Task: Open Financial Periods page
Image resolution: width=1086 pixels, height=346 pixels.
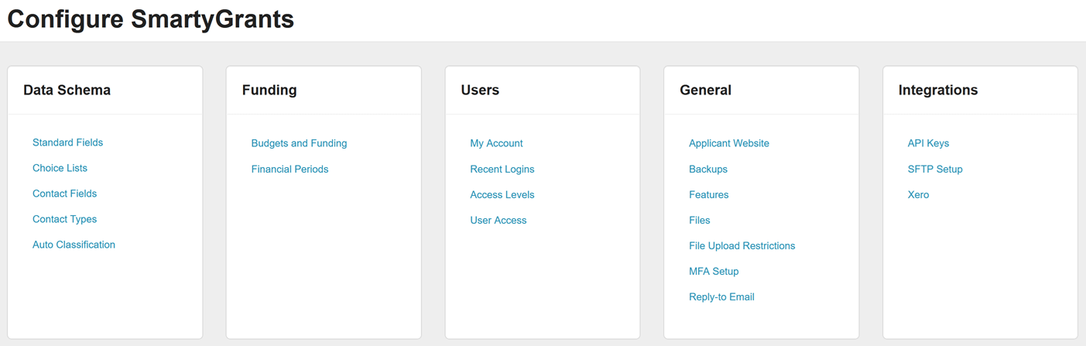Action: coord(289,169)
